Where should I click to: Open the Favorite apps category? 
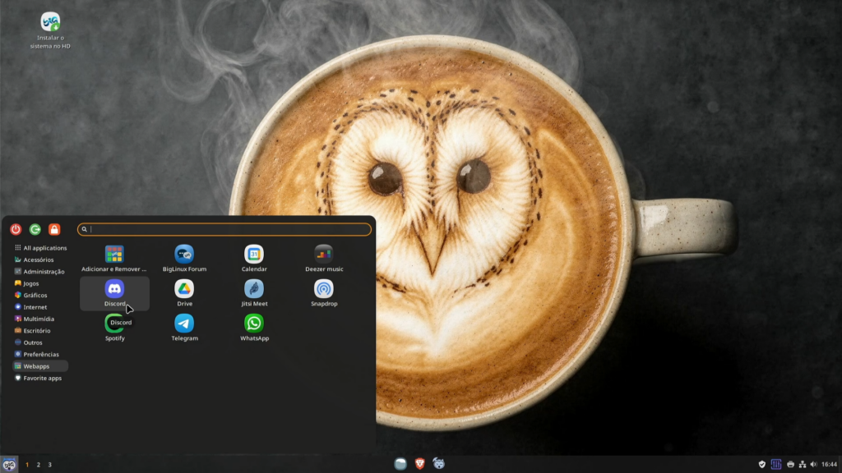[x=40, y=378]
